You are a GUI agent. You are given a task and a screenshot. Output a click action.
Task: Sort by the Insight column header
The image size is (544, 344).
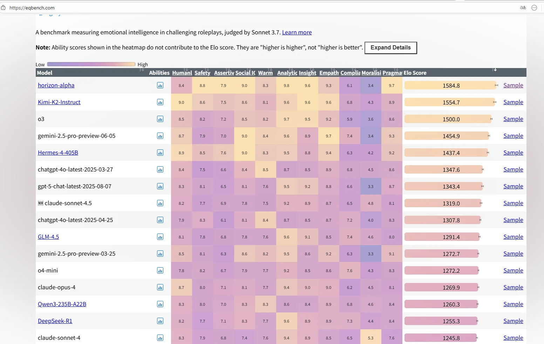(x=307, y=73)
